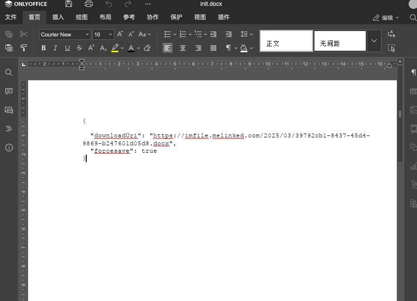Switch to the 视图 tab
417x301 pixels.
click(200, 17)
